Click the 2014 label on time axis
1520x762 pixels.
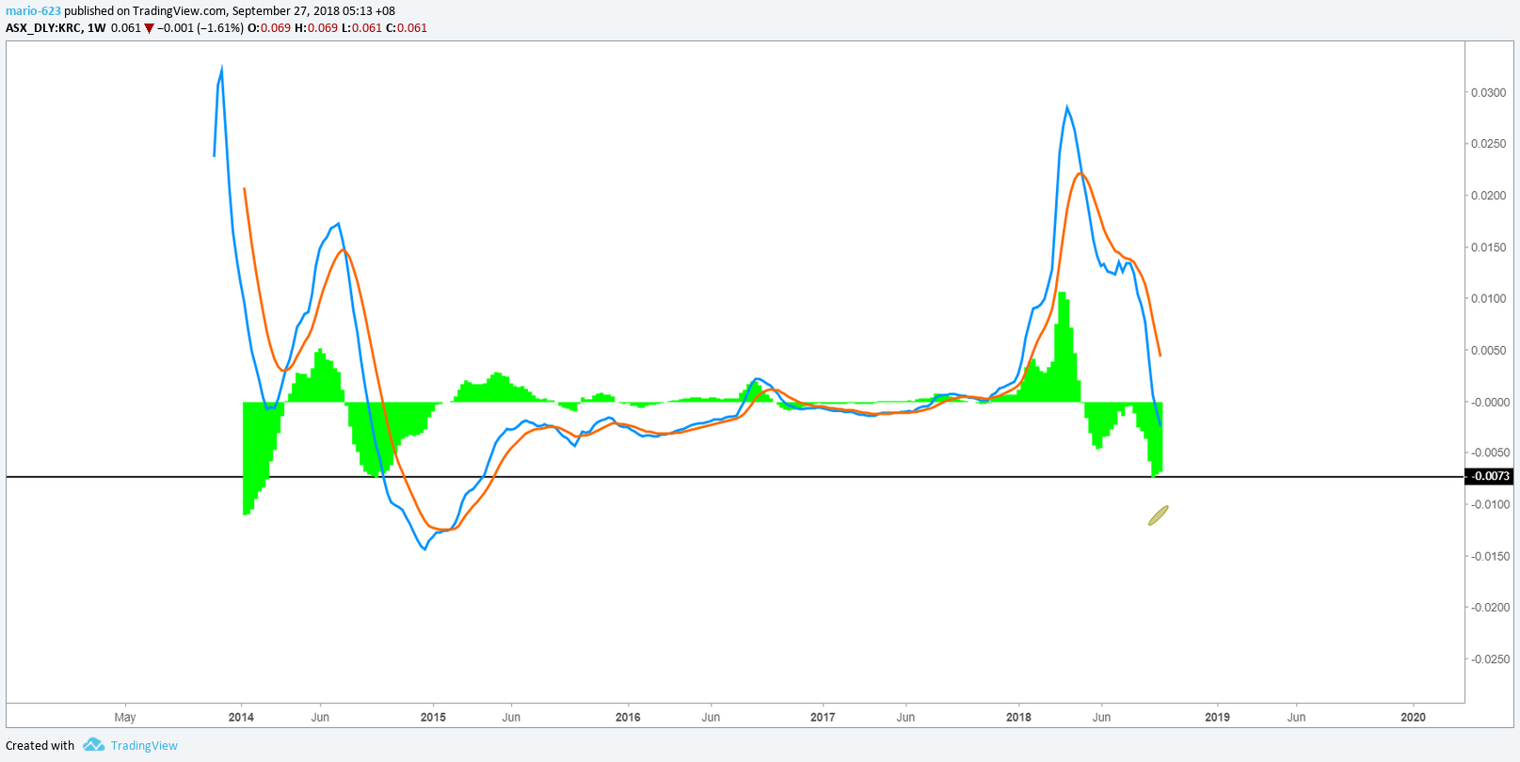pyautogui.click(x=241, y=717)
